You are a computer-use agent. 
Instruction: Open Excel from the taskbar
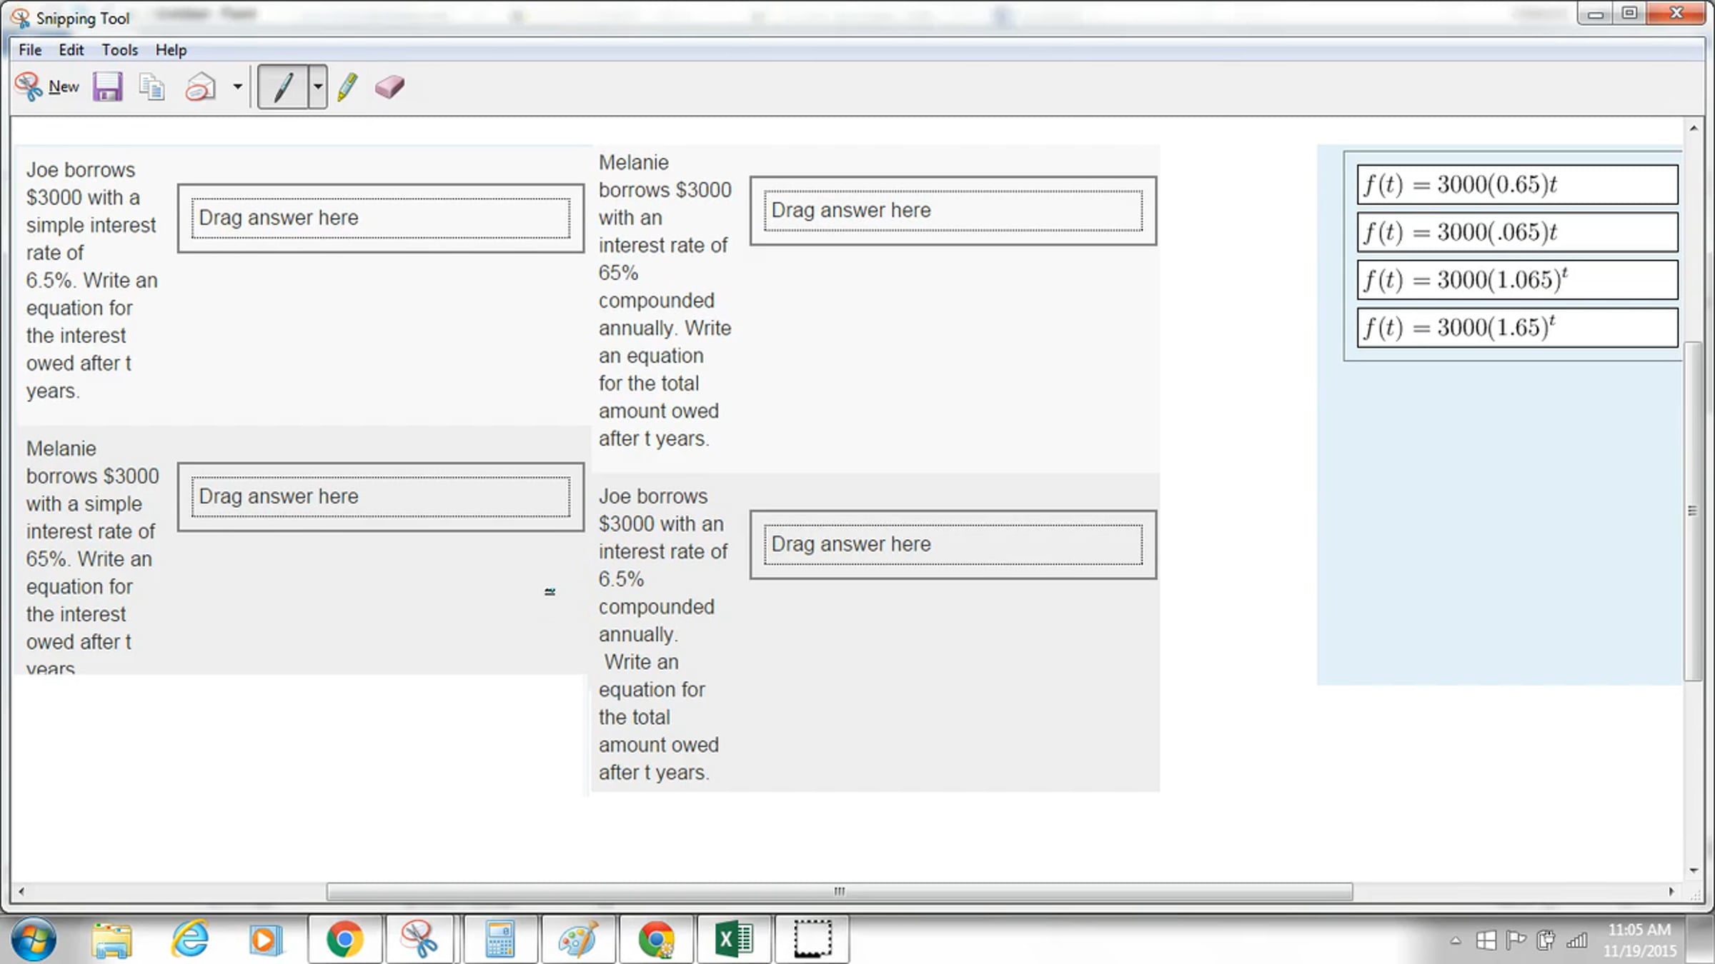pyautogui.click(x=734, y=939)
